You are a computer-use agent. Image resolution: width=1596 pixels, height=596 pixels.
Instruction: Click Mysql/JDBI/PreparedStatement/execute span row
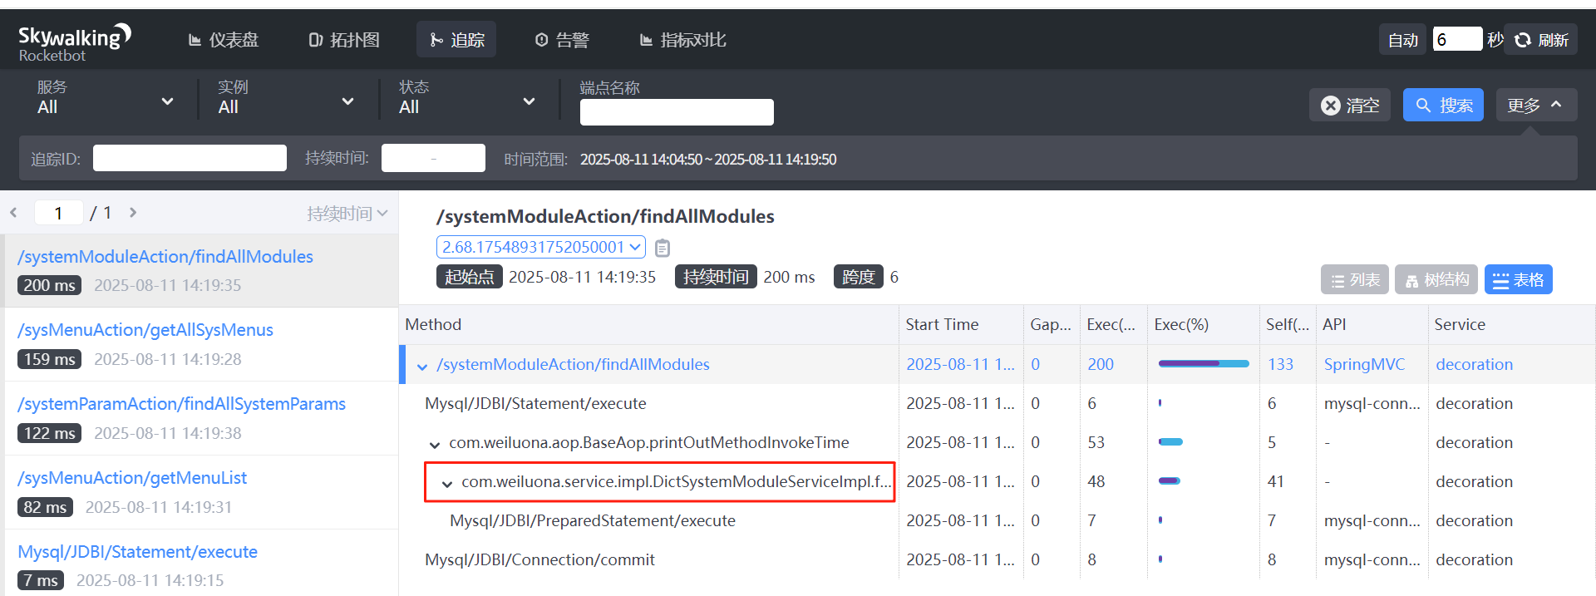pyautogui.click(x=593, y=520)
